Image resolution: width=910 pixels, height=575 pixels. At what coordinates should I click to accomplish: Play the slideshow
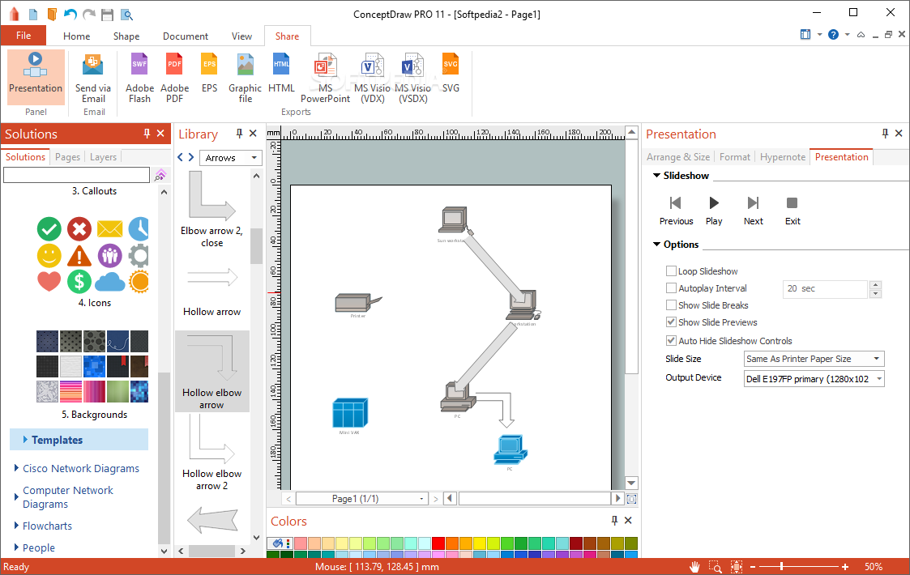pos(714,211)
